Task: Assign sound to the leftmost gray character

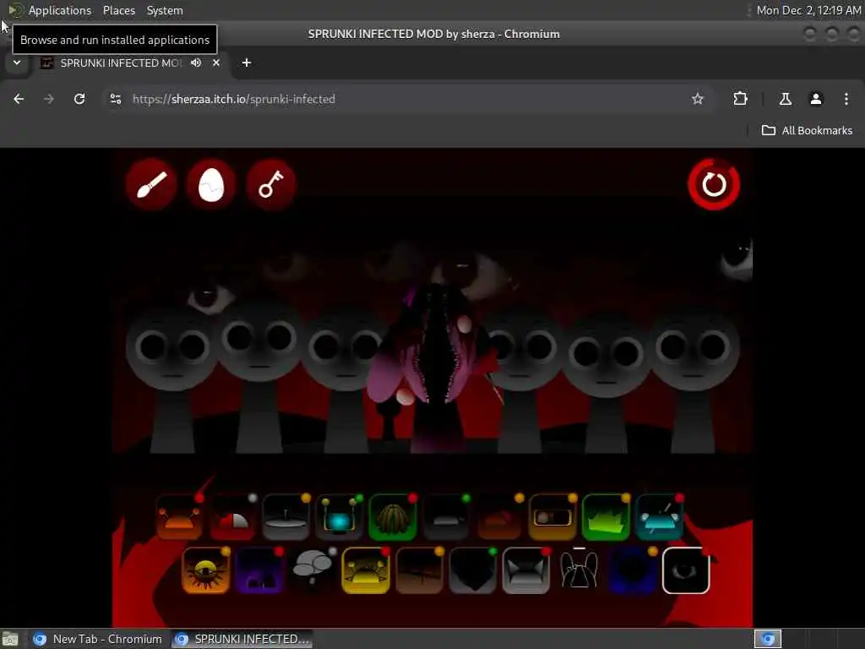Action: (x=172, y=375)
